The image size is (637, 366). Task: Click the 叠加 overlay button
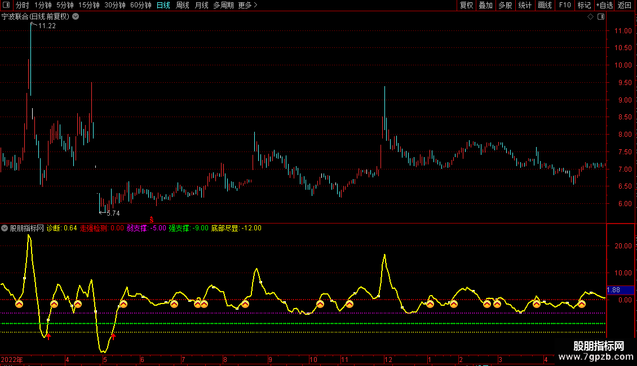coord(485,5)
